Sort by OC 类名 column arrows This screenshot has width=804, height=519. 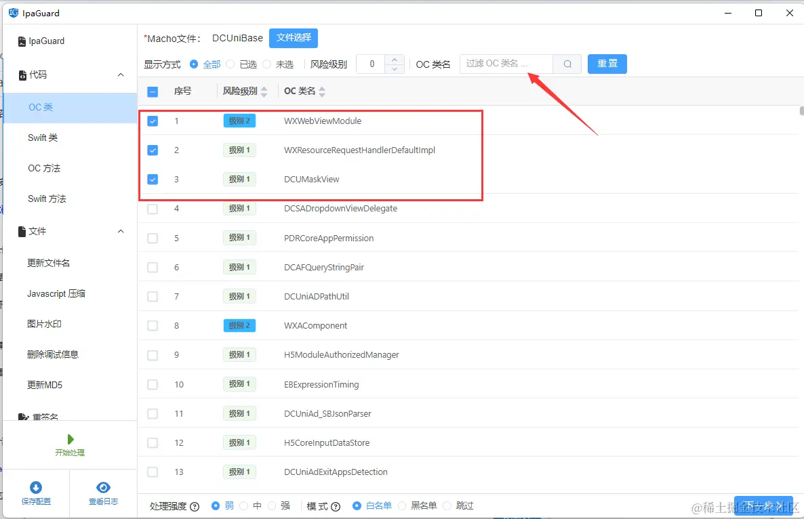322,91
